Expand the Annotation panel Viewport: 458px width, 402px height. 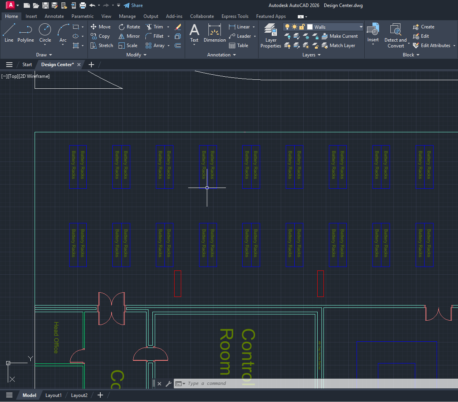coord(221,54)
